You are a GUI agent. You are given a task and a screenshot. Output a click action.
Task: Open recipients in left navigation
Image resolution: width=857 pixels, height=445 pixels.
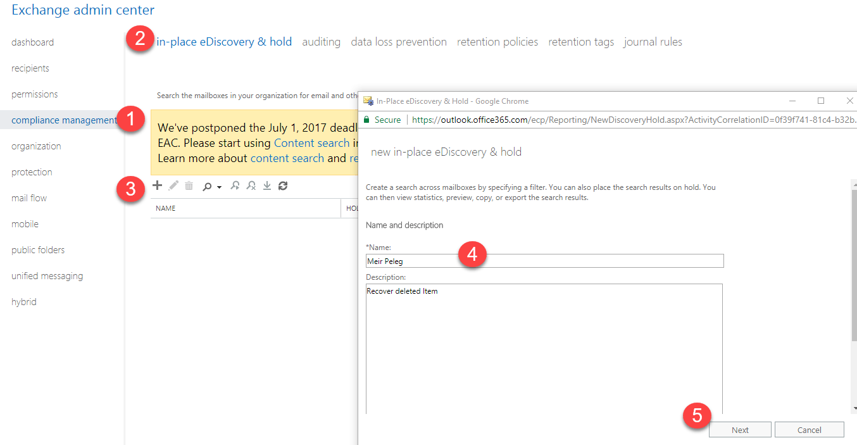pyautogui.click(x=30, y=68)
